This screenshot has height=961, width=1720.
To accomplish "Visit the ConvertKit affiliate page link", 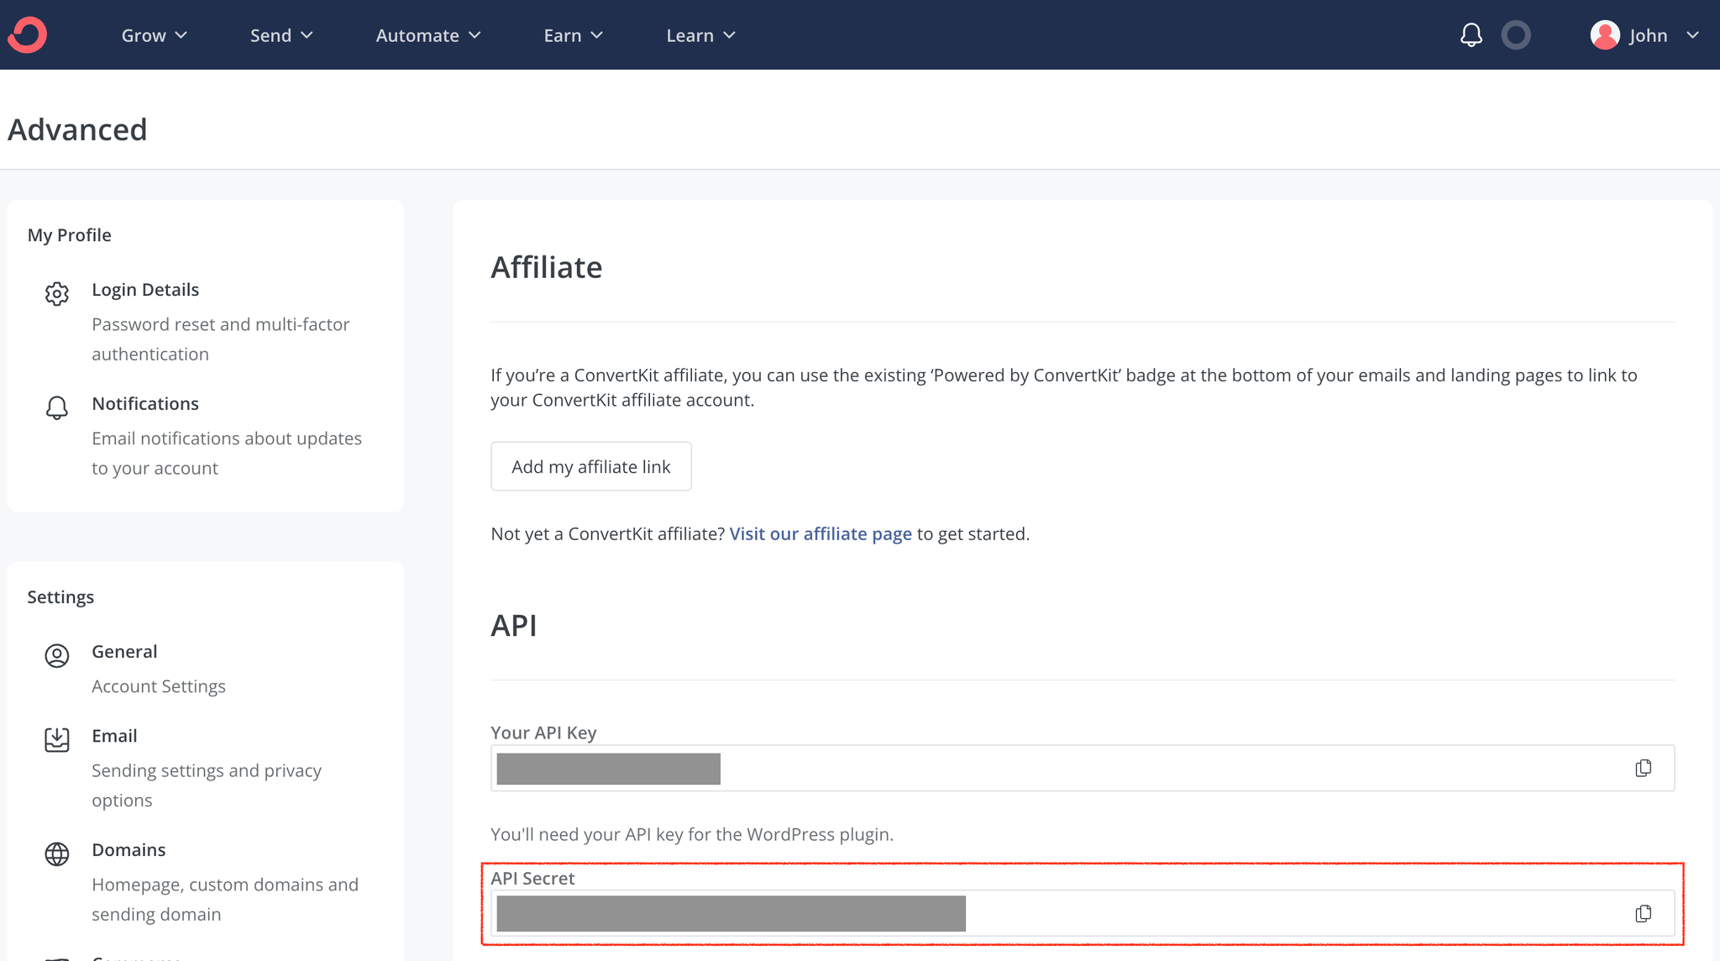I will coord(819,533).
